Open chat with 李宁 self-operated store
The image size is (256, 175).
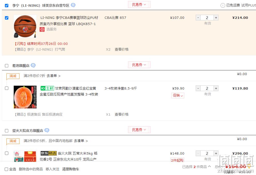(73, 5)
